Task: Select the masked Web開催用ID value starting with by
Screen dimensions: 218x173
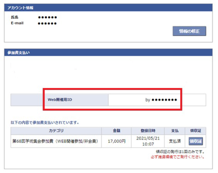Action: pos(161,100)
